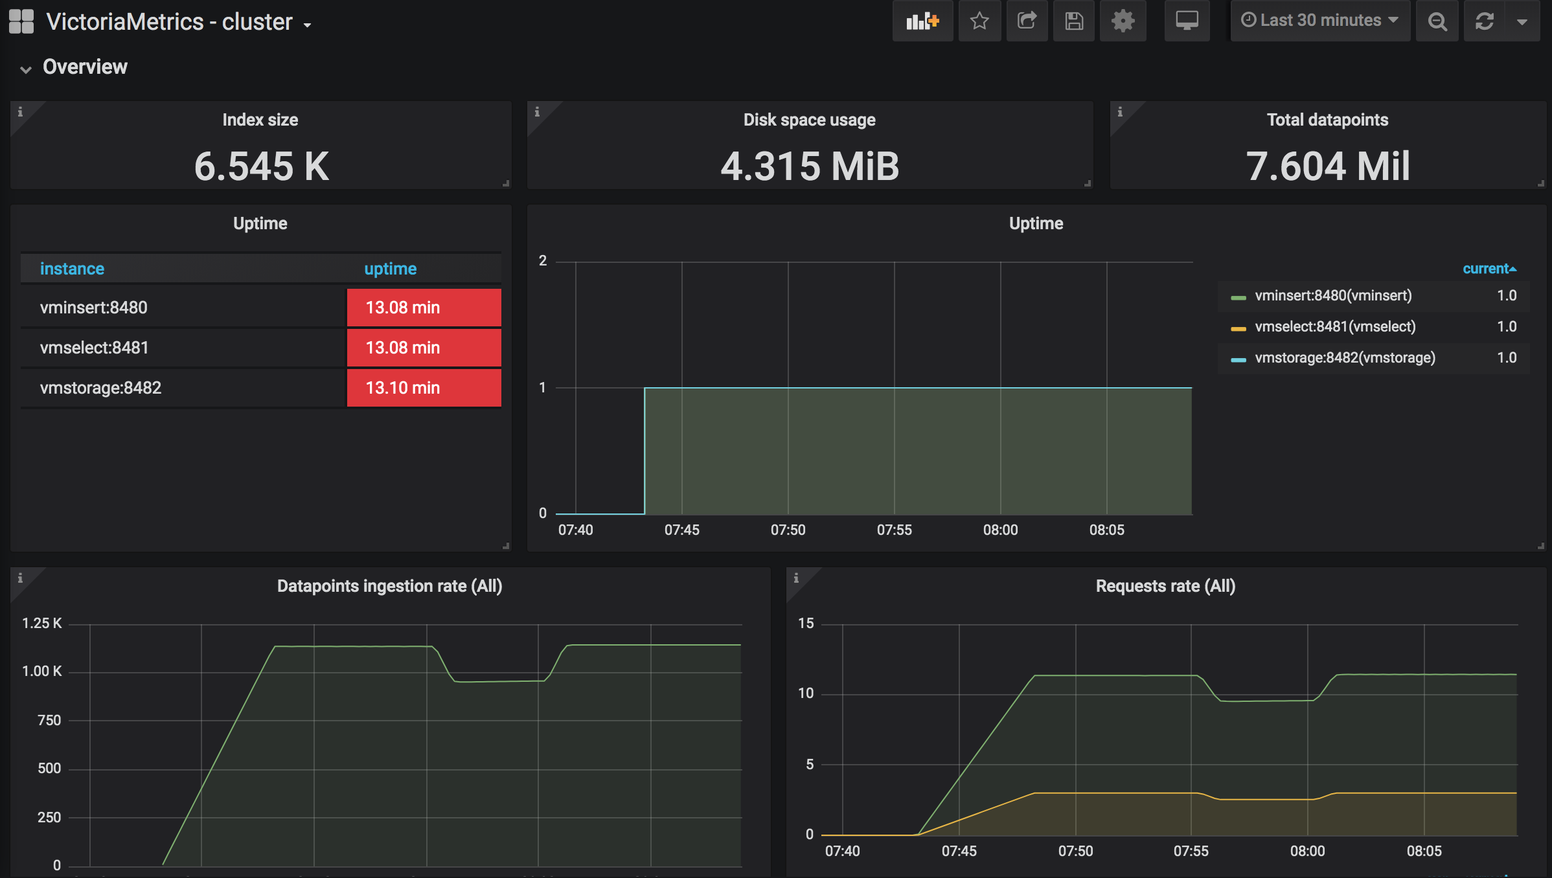Show info for Requests rate panel

click(x=796, y=578)
